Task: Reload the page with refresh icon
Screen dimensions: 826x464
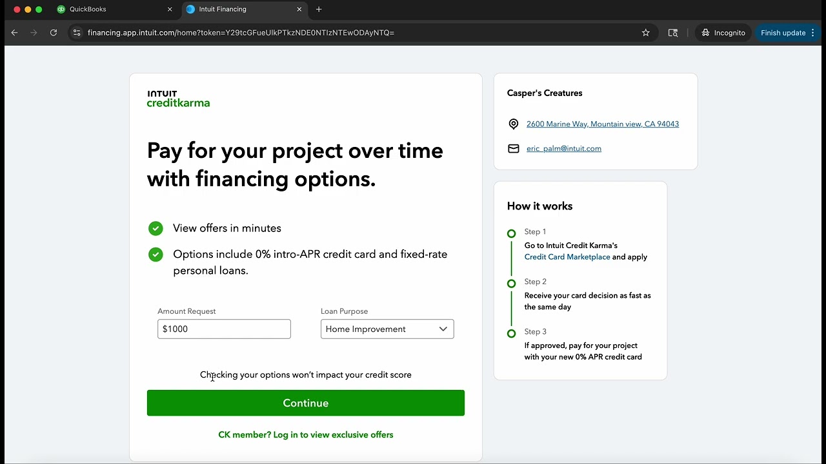Action: [x=54, y=33]
